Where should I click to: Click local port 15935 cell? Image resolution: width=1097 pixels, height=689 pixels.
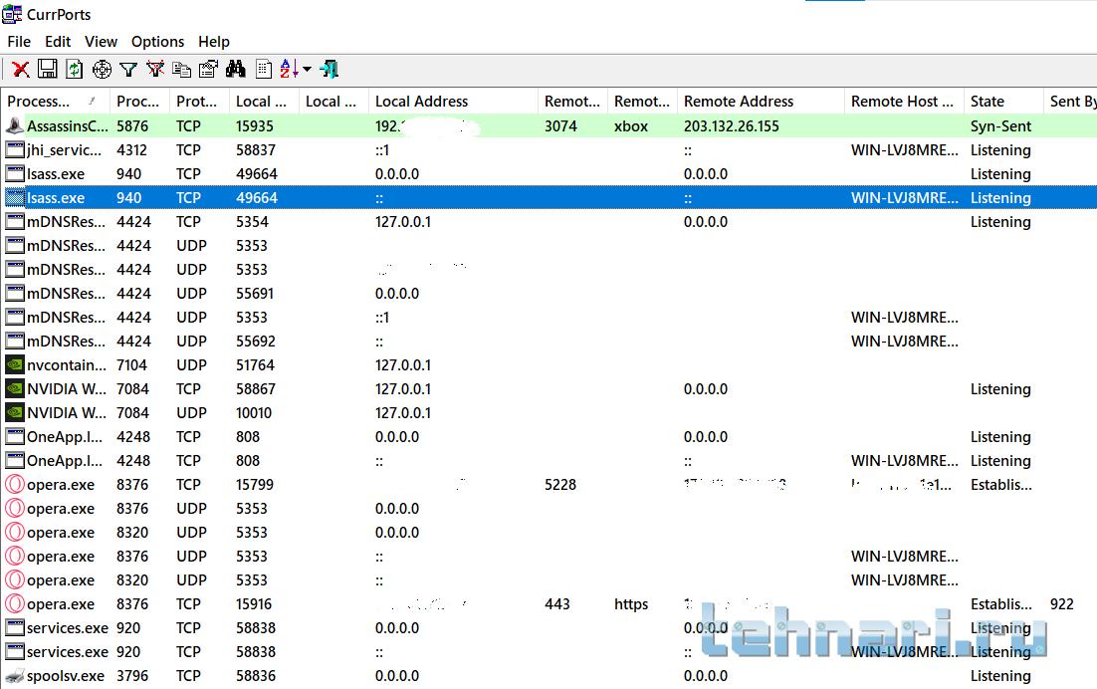255,125
